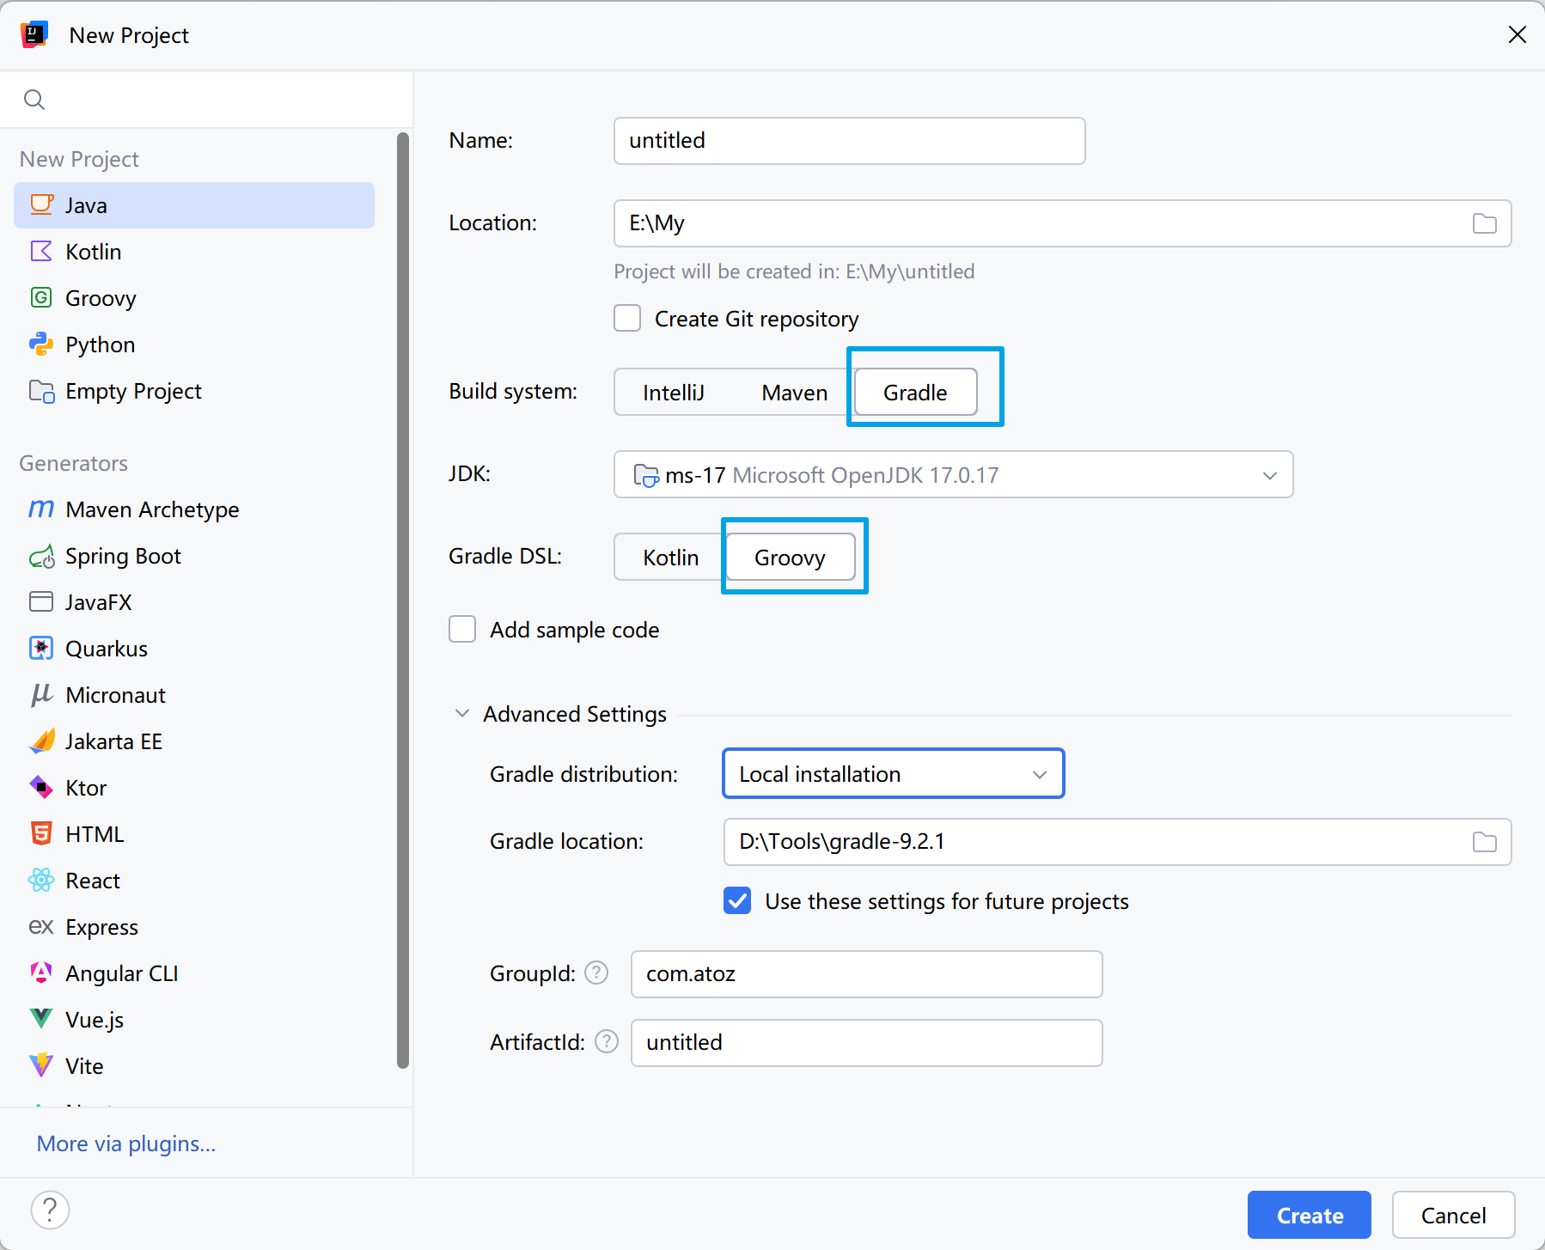Enable Create Git repository checkbox

pyautogui.click(x=627, y=319)
